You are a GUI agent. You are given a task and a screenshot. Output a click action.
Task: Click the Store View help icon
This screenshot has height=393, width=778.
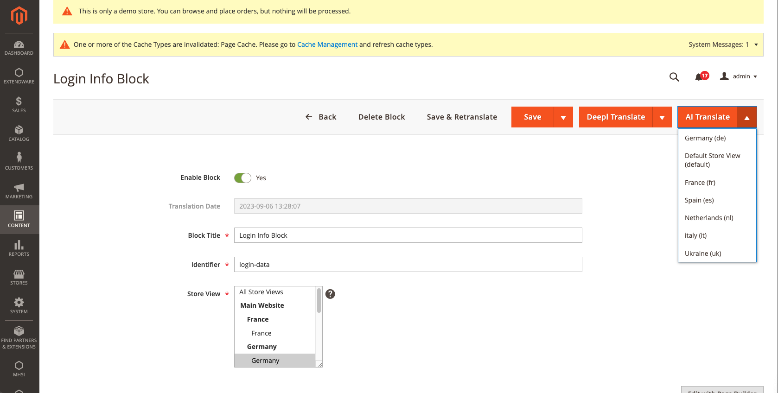330,294
